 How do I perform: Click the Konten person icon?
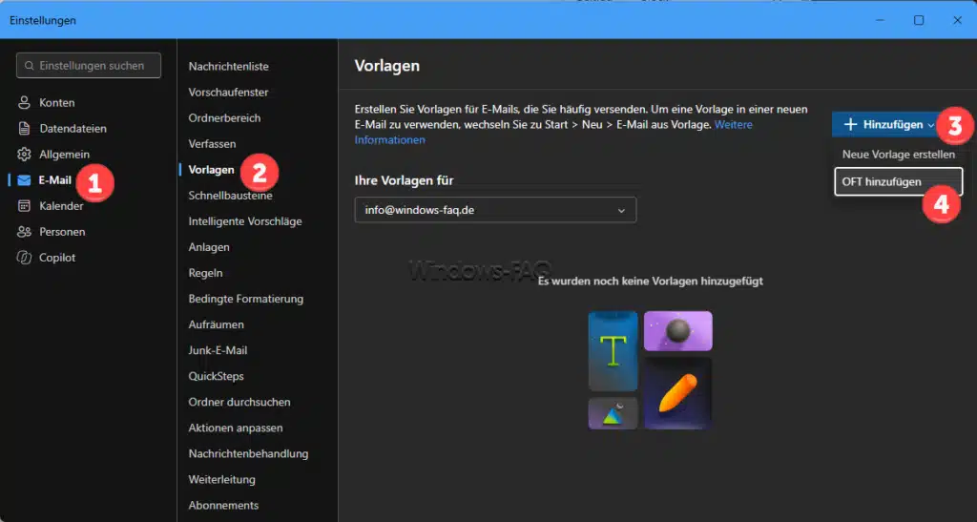24,103
